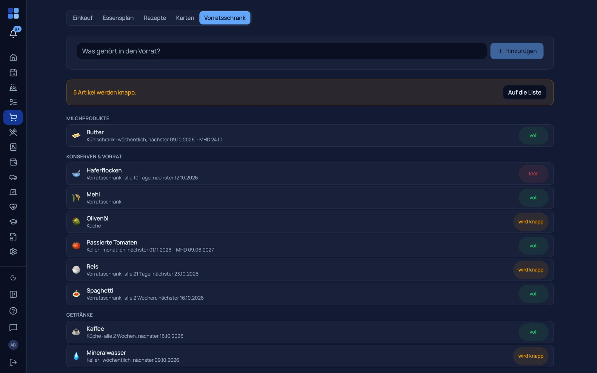Focus the 'Was gehört in den Vorrat?' field
This screenshot has width=597, height=373.
(x=282, y=51)
